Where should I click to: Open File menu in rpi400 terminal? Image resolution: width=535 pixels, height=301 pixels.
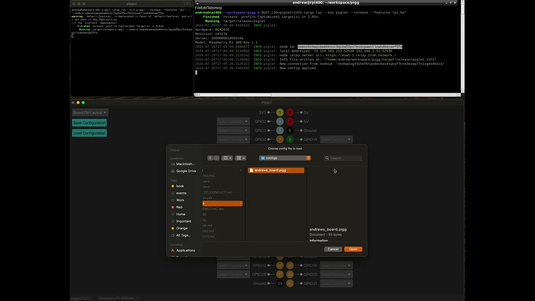[197, 8]
